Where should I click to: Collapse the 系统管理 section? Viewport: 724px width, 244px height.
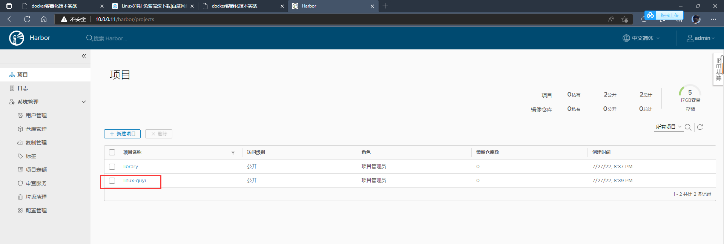point(84,102)
